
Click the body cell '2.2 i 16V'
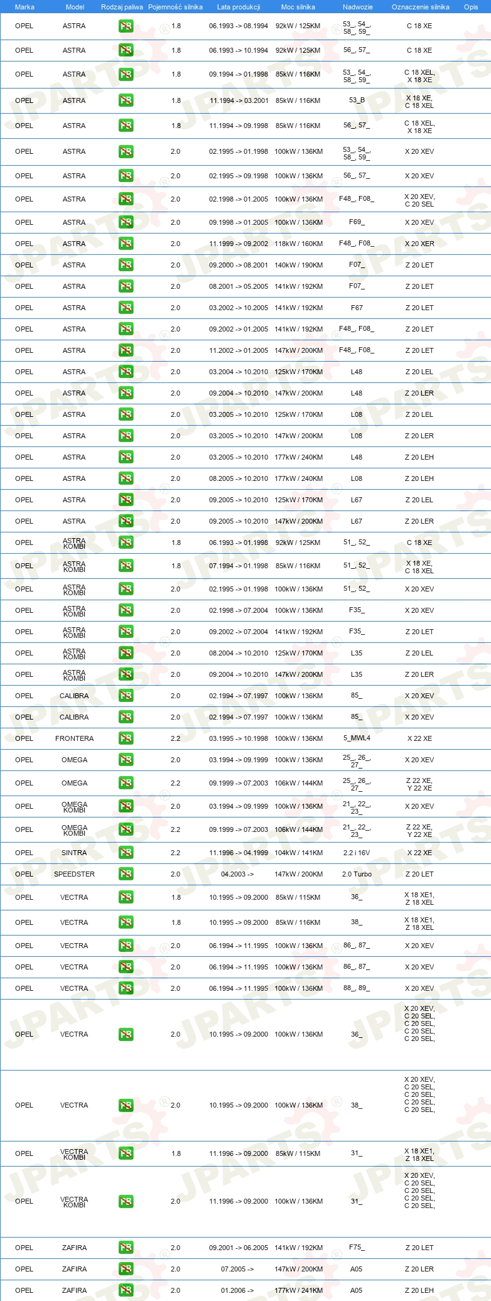tap(357, 853)
